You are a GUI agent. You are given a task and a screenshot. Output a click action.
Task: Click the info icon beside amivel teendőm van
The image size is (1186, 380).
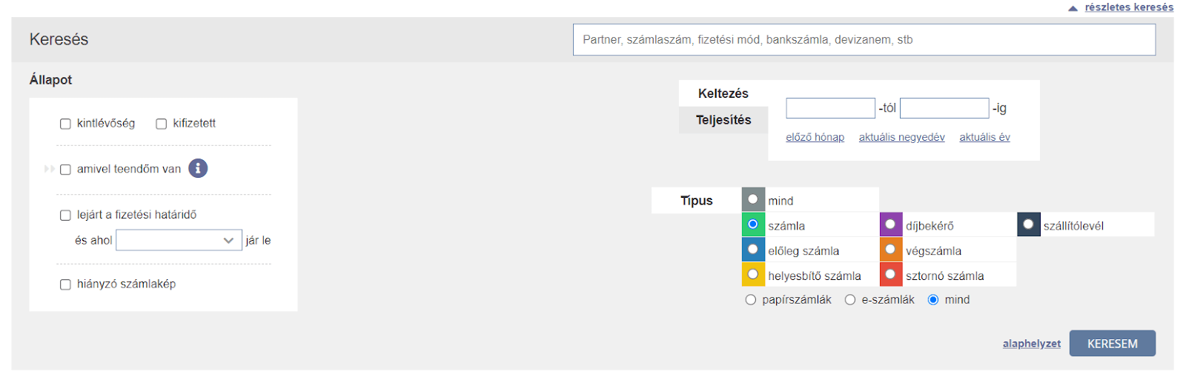198,169
